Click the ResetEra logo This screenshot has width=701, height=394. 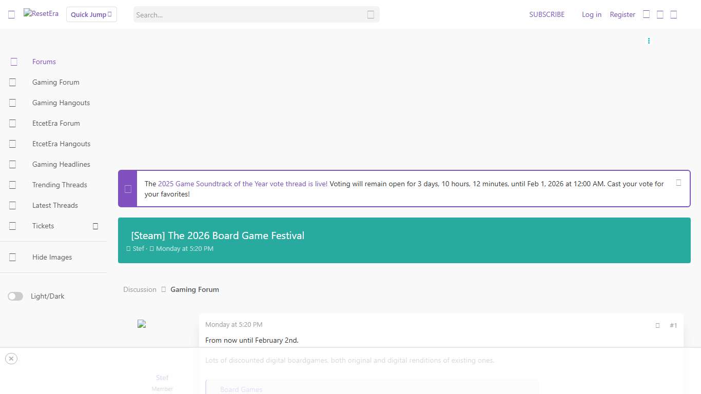[x=41, y=13]
